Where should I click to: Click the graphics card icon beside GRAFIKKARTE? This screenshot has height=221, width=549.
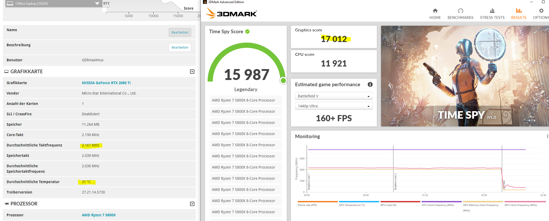click(7, 72)
